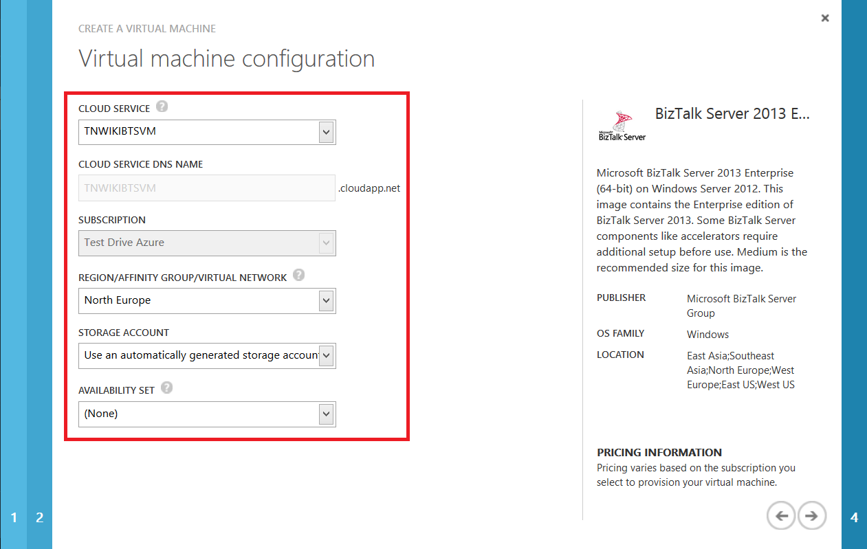Click the Windows OS family value
This screenshot has height=549, width=867.
[707, 335]
